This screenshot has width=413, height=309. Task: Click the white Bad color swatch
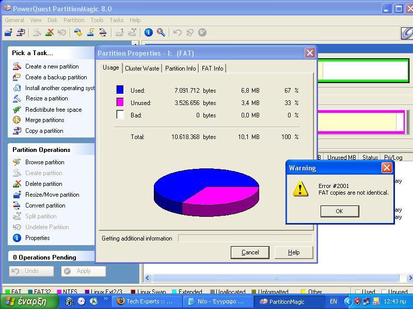pos(120,114)
